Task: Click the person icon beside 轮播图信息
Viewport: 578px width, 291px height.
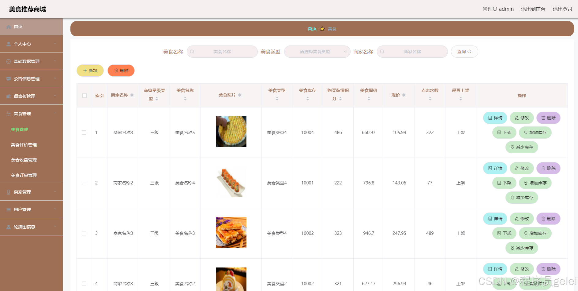Action: coord(9,227)
